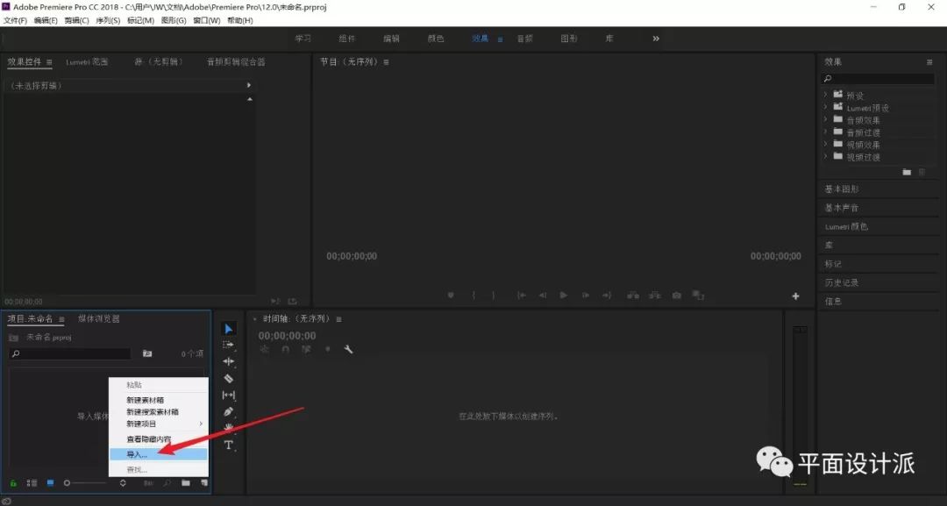Viewport: 947px width, 506px height.
Task: Switch to the 颜色 workspace
Action: pyautogui.click(x=436, y=39)
